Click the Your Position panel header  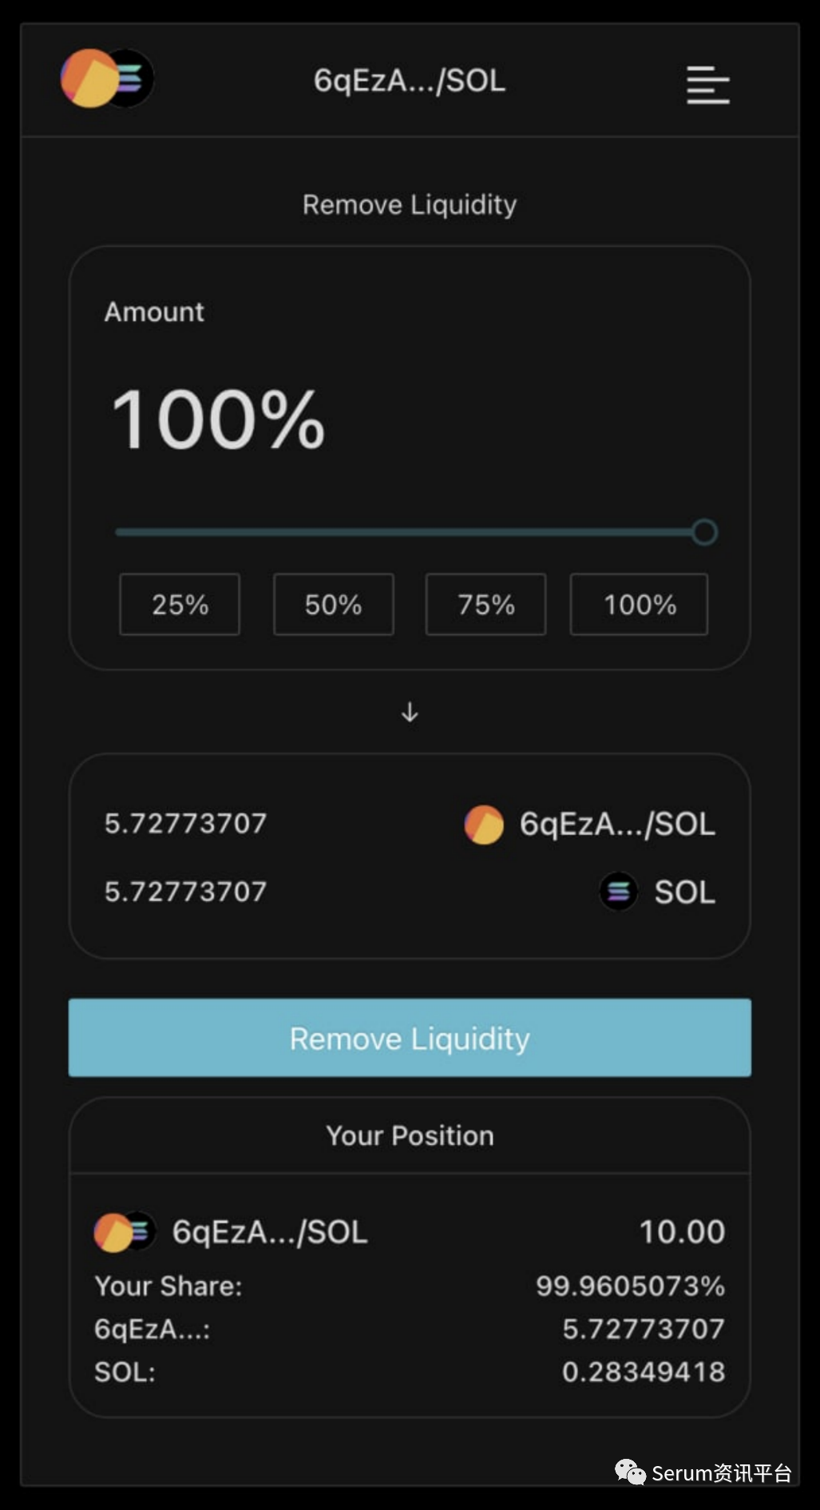click(x=410, y=1135)
